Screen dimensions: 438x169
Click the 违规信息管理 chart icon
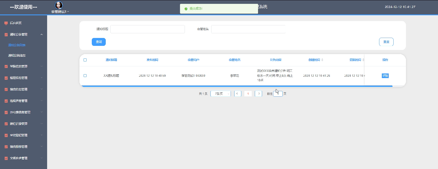(6, 101)
